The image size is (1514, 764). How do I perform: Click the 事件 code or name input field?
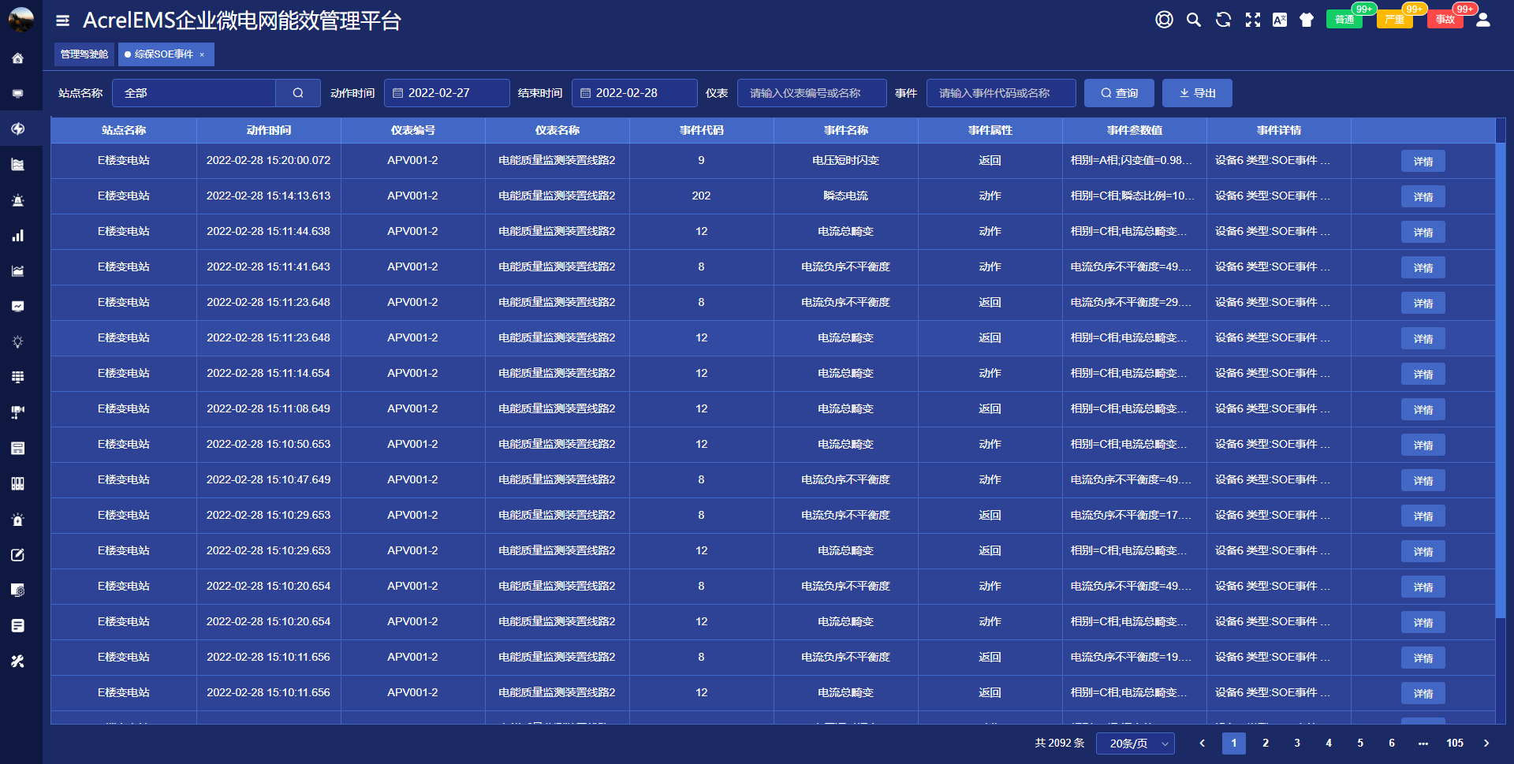pos(1001,93)
